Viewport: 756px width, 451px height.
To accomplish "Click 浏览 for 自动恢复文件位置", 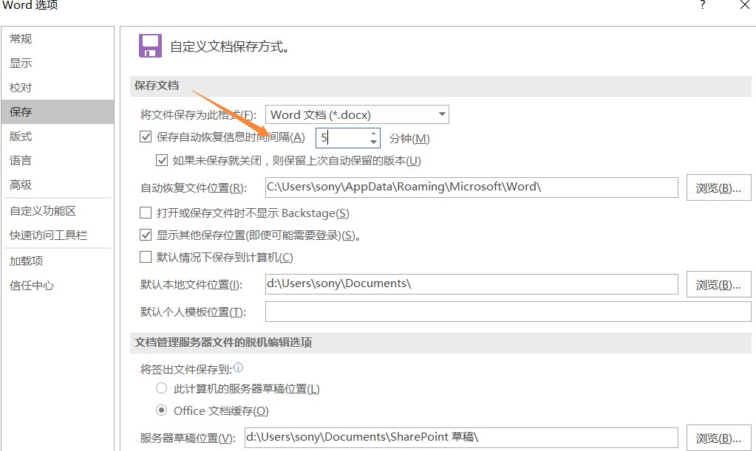I will click(x=718, y=187).
